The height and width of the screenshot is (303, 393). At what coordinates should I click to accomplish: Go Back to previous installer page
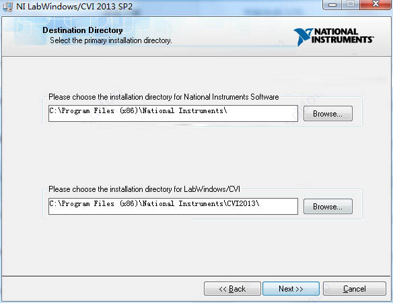232,289
